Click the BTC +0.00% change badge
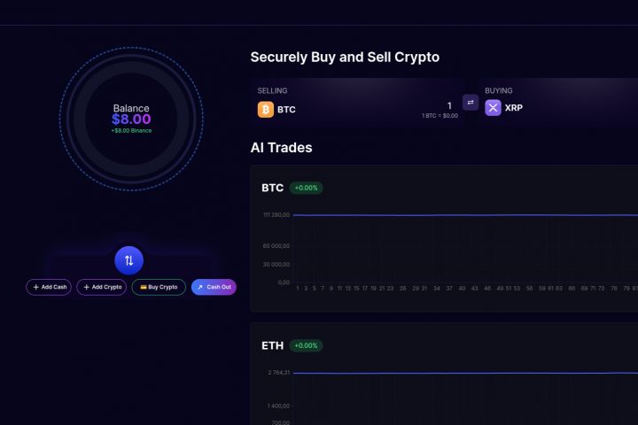The height and width of the screenshot is (425, 638). tap(307, 188)
